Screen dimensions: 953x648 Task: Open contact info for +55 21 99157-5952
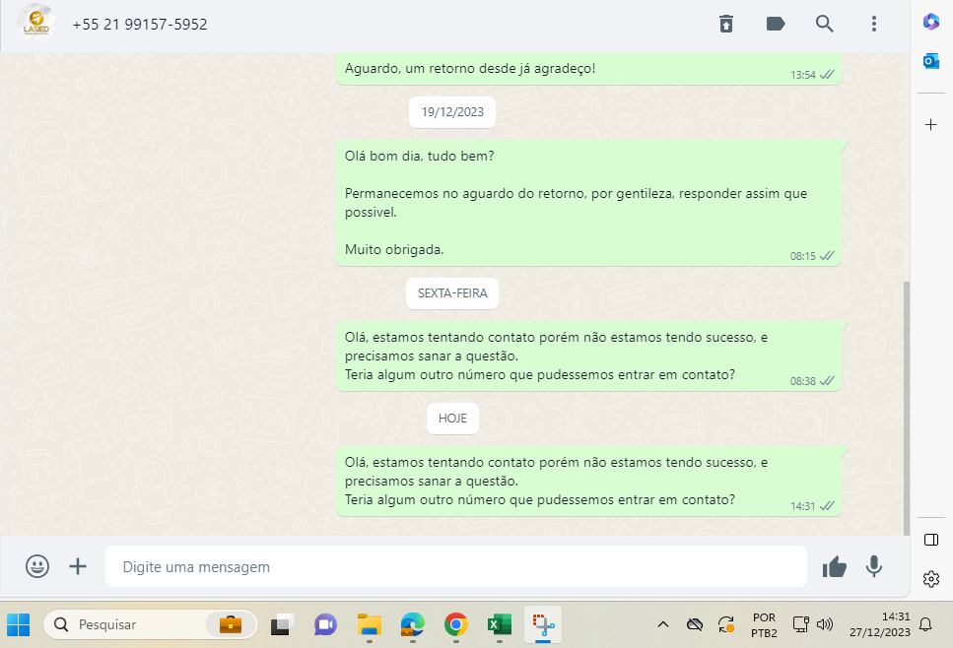140,25
